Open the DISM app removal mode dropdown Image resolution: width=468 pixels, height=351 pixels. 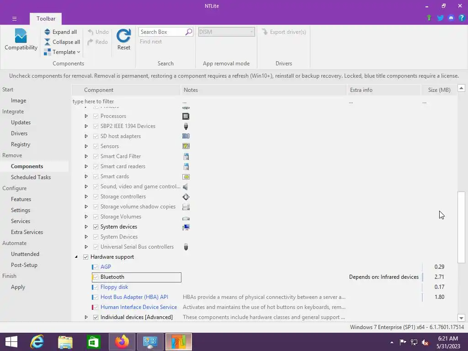pyautogui.click(x=226, y=32)
